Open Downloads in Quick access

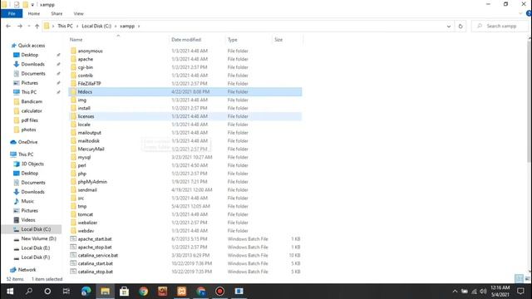tap(33, 64)
